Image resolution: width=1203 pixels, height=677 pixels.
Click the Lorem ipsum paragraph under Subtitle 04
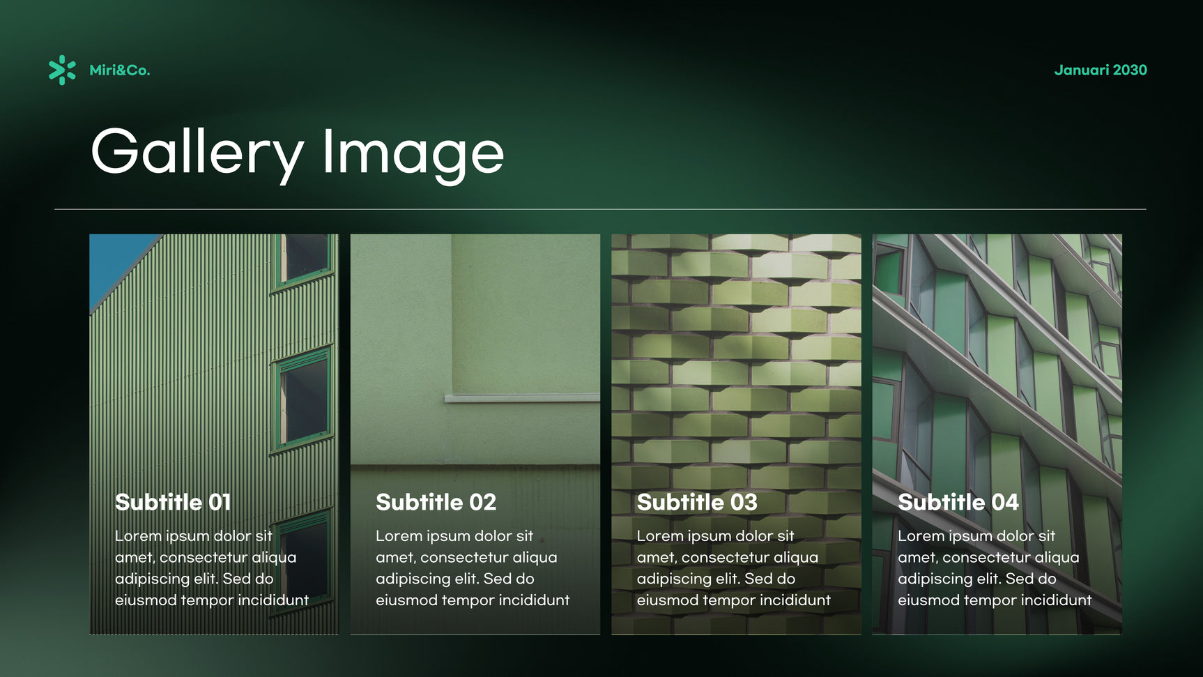[995, 568]
